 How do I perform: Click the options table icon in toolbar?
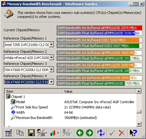click(x=8, y=133)
